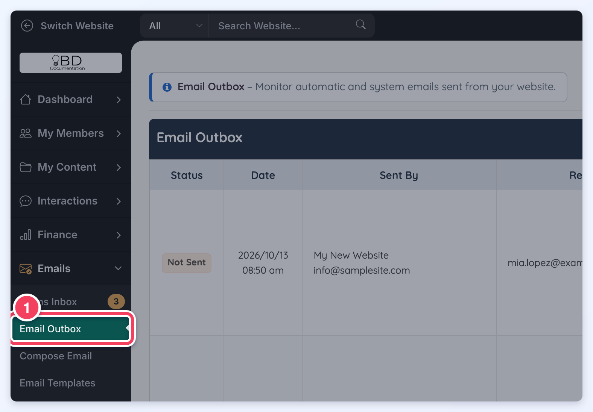Image resolution: width=593 pixels, height=412 pixels.
Task: Click the search magnifier icon
Action: (x=361, y=25)
